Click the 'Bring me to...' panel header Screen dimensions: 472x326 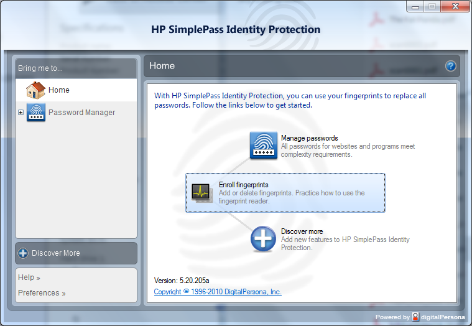[x=76, y=68]
